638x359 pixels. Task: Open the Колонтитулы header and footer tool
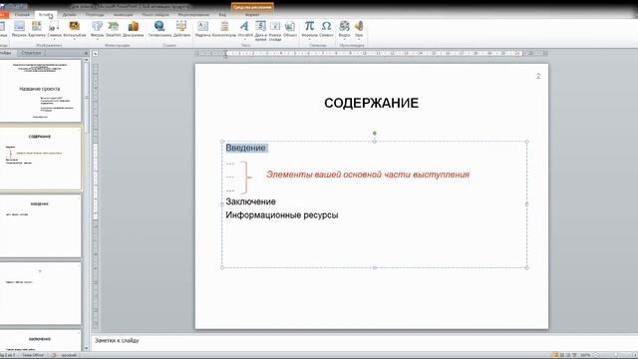coord(223,29)
